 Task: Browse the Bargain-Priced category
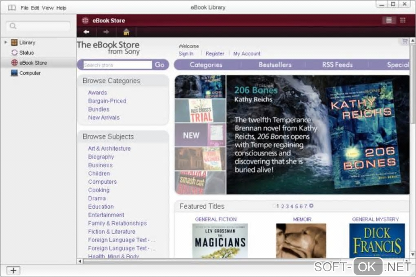pyautogui.click(x=107, y=101)
